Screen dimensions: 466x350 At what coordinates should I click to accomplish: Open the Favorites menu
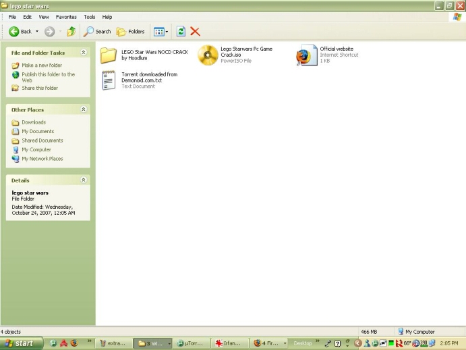[66, 17]
